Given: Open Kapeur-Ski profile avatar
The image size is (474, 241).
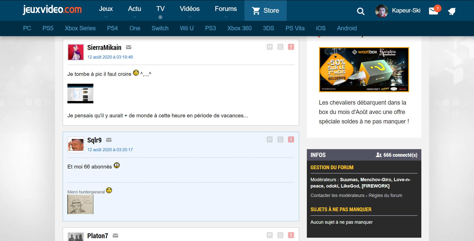Looking at the screenshot, I should click(x=381, y=11).
